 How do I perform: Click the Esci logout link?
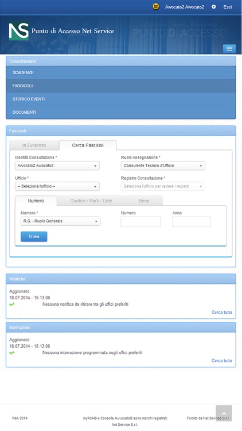228,7
